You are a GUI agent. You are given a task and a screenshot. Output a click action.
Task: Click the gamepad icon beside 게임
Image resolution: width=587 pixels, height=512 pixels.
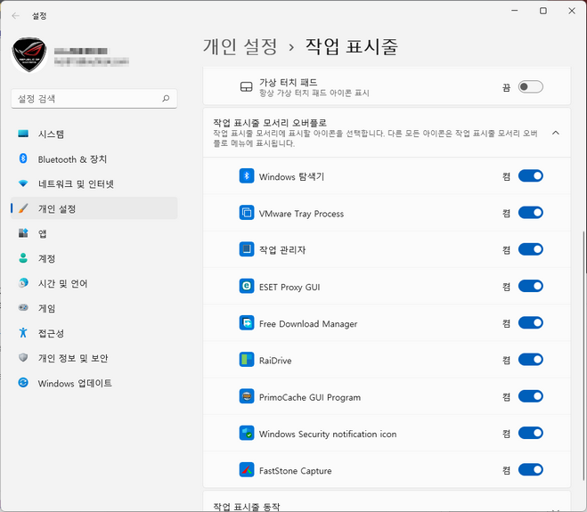[23, 308]
